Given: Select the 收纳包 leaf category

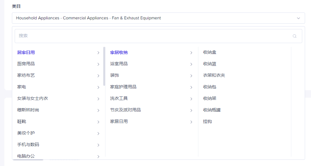Looking at the screenshot, I should point(210,87).
